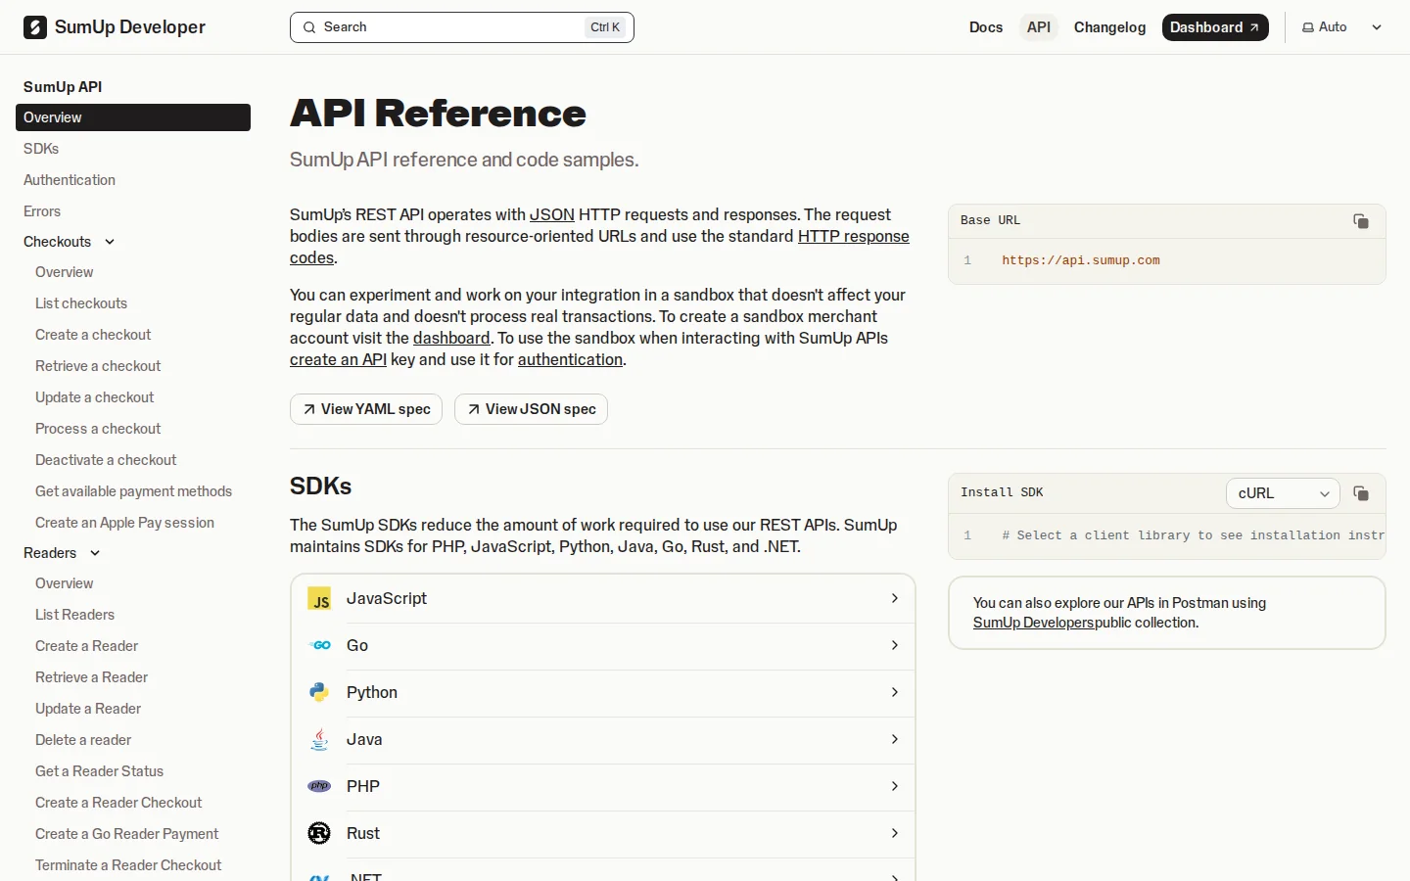This screenshot has height=881, width=1410.
Task: Open Authentication in the sidebar
Action: coord(70,180)
